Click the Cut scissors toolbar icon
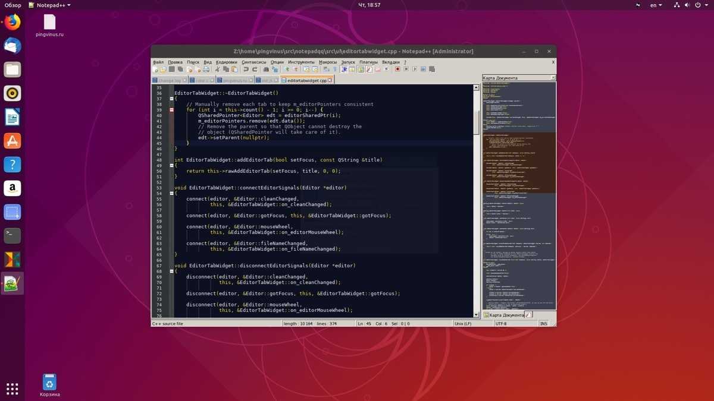Image resolution: width=714 pixels, height=401 pixels. [217, 70]
